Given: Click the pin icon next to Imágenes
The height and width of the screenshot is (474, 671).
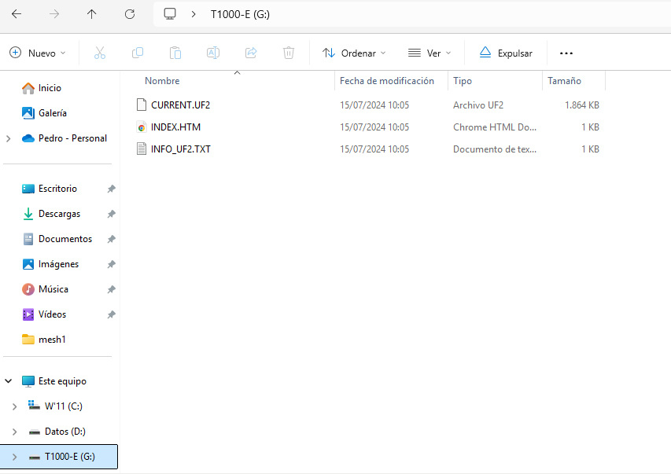Looking at the screenshot, I should pos(111,264).
